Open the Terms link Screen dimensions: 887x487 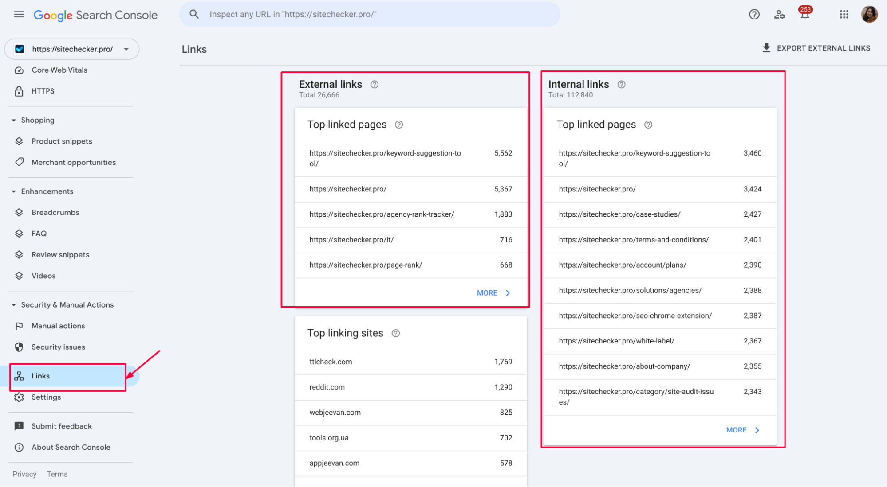[57, 474]
